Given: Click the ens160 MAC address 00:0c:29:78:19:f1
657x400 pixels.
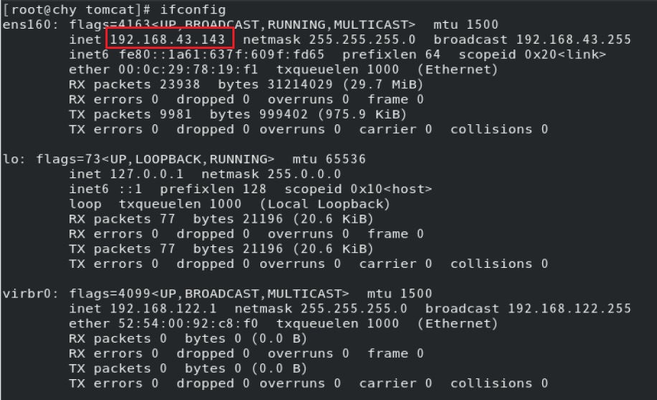Looking at the screenshot, I should tap(188, 69).
